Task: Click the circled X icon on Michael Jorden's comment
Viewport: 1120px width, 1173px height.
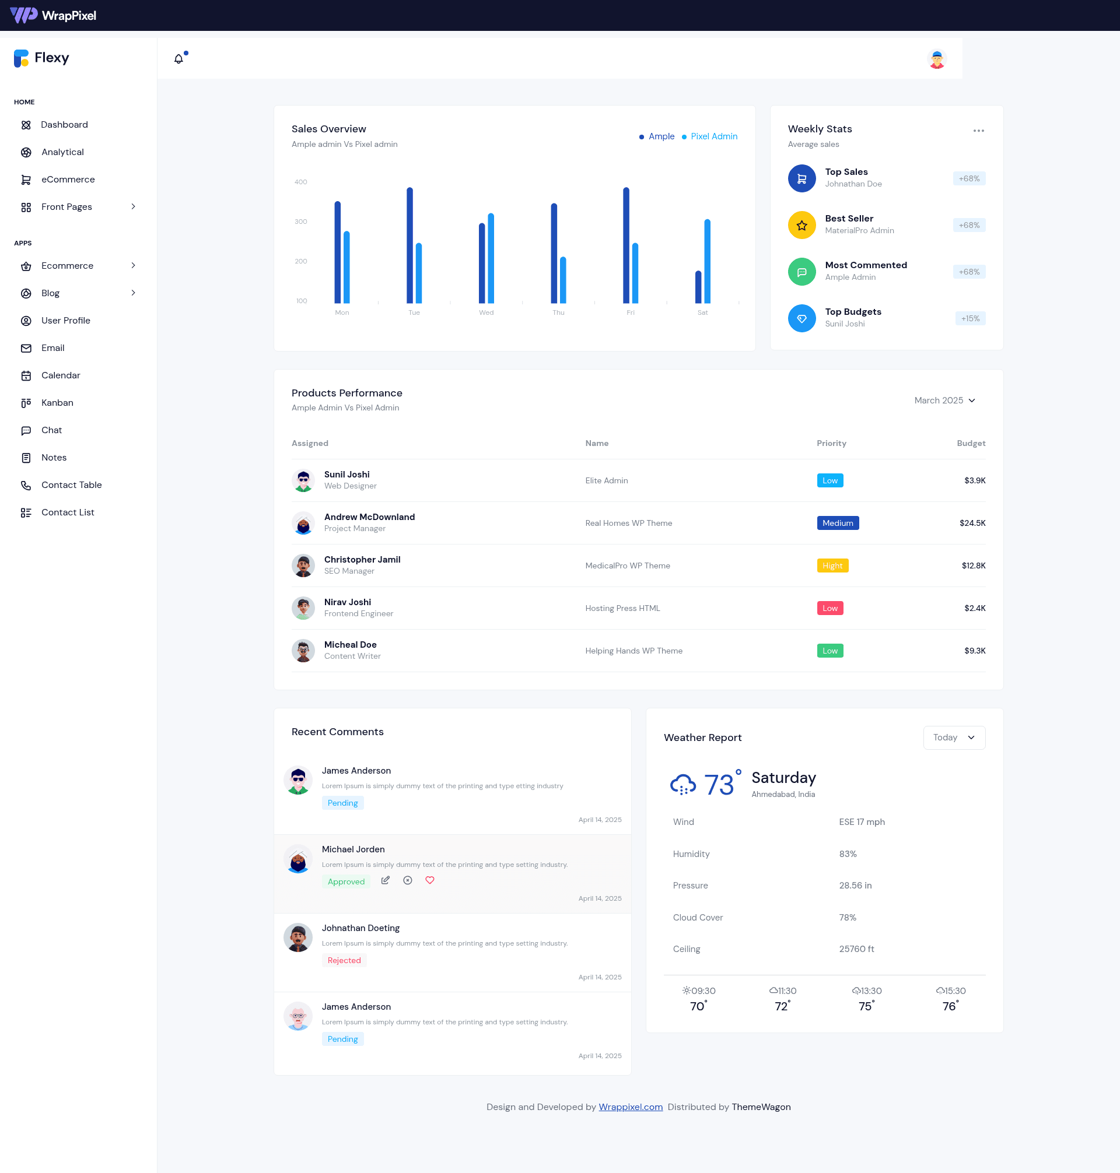Action: (x=408, y=880)
